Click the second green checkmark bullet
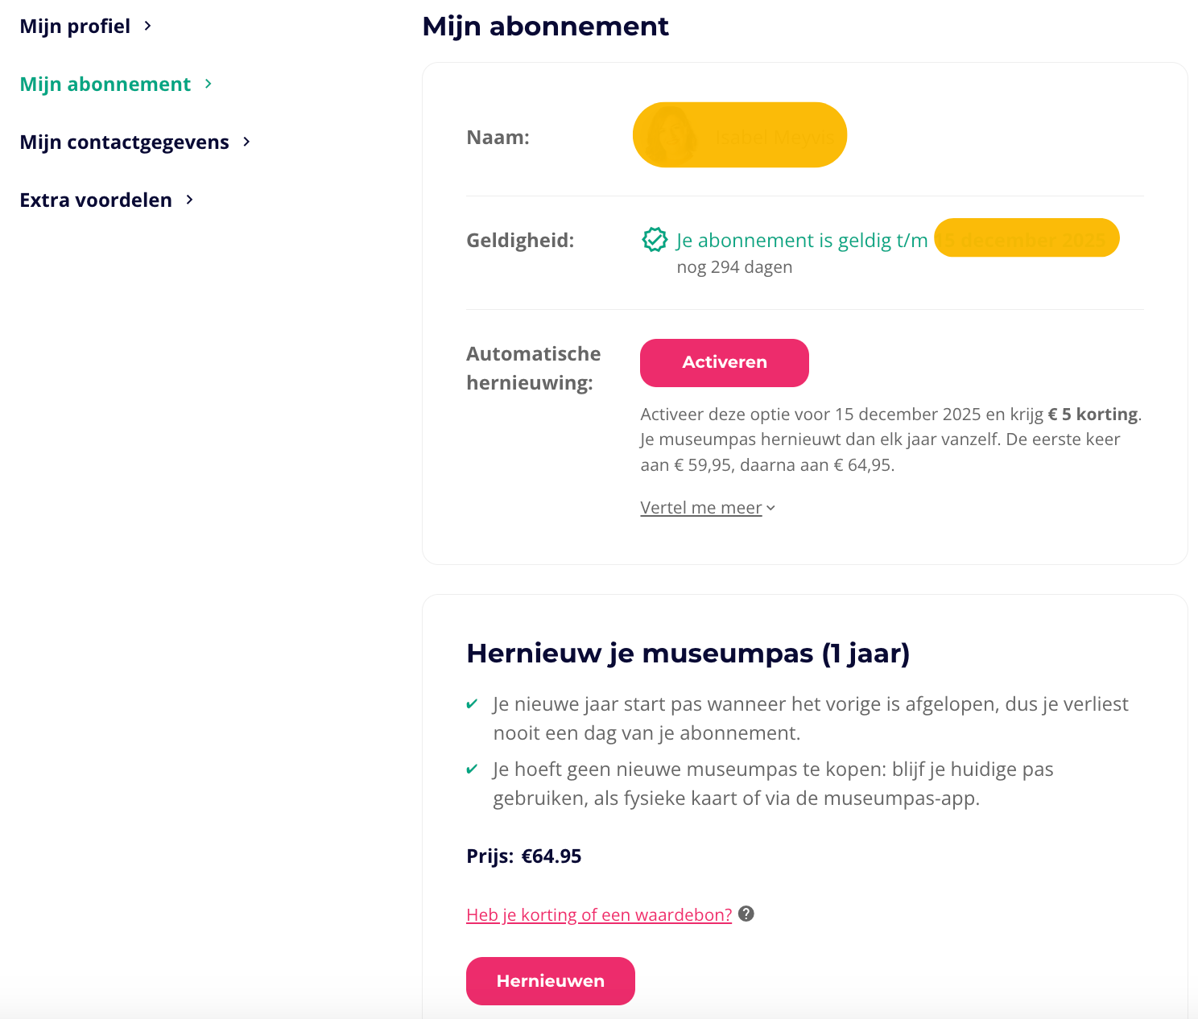 [x=473, y=769]
